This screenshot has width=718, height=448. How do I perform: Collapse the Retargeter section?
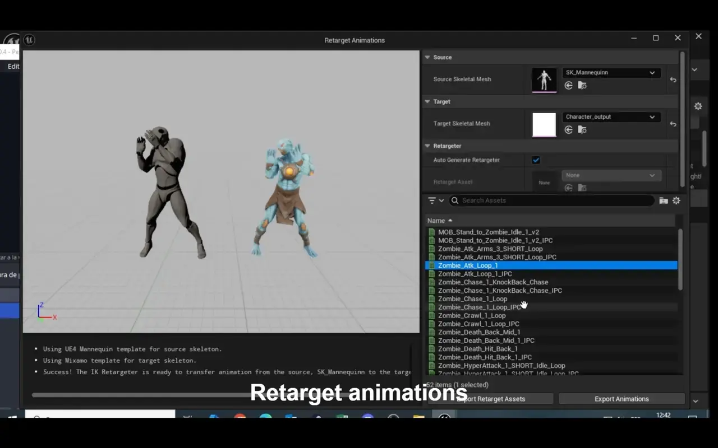427,146
